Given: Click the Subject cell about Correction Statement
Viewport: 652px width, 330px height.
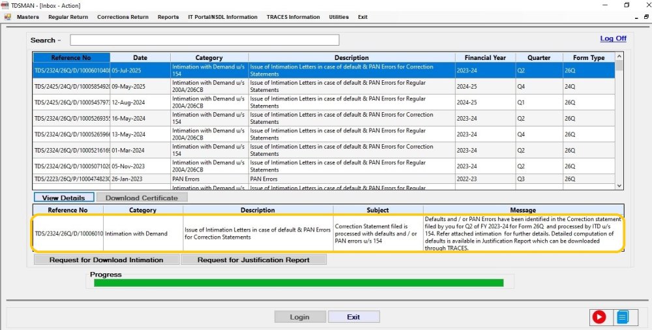Looking at the screenshot, I should (x=378, y=233).
